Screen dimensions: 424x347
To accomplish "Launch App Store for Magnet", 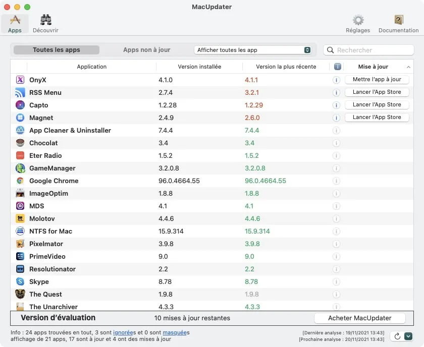I will coord(377,118).
